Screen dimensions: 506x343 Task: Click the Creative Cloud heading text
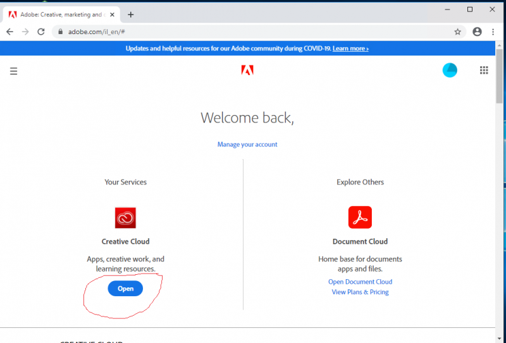tap(125, 241)
